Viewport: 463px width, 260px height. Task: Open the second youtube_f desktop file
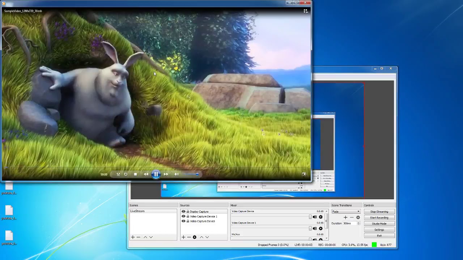[x=9, y=212]
